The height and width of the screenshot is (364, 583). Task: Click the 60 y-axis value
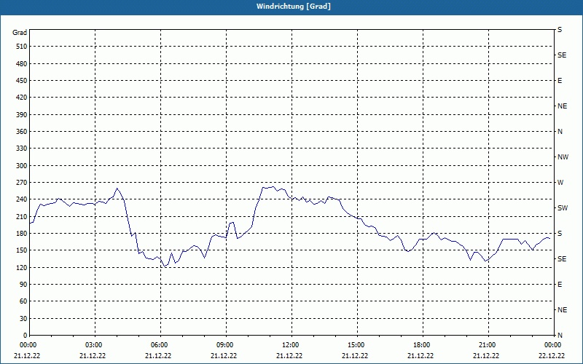coord(23,301)
